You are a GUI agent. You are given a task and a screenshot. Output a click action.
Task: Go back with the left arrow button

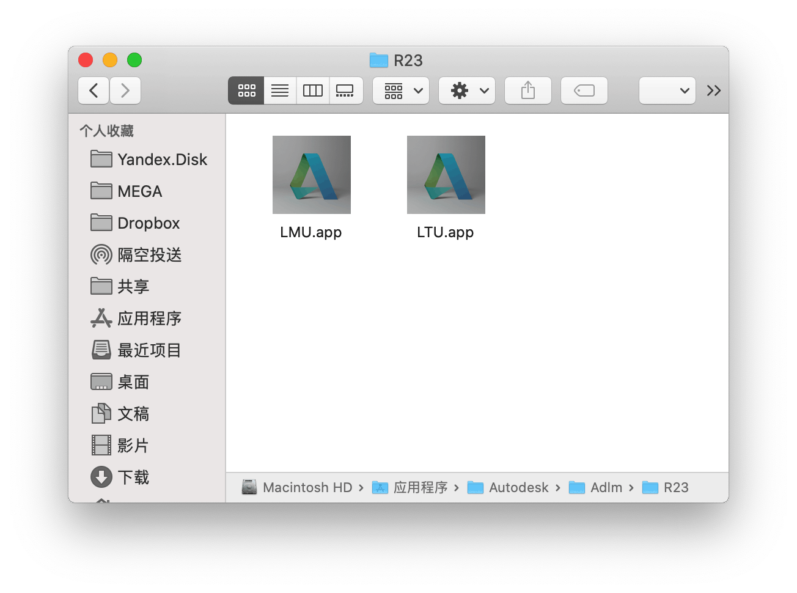tap(94, 90)
